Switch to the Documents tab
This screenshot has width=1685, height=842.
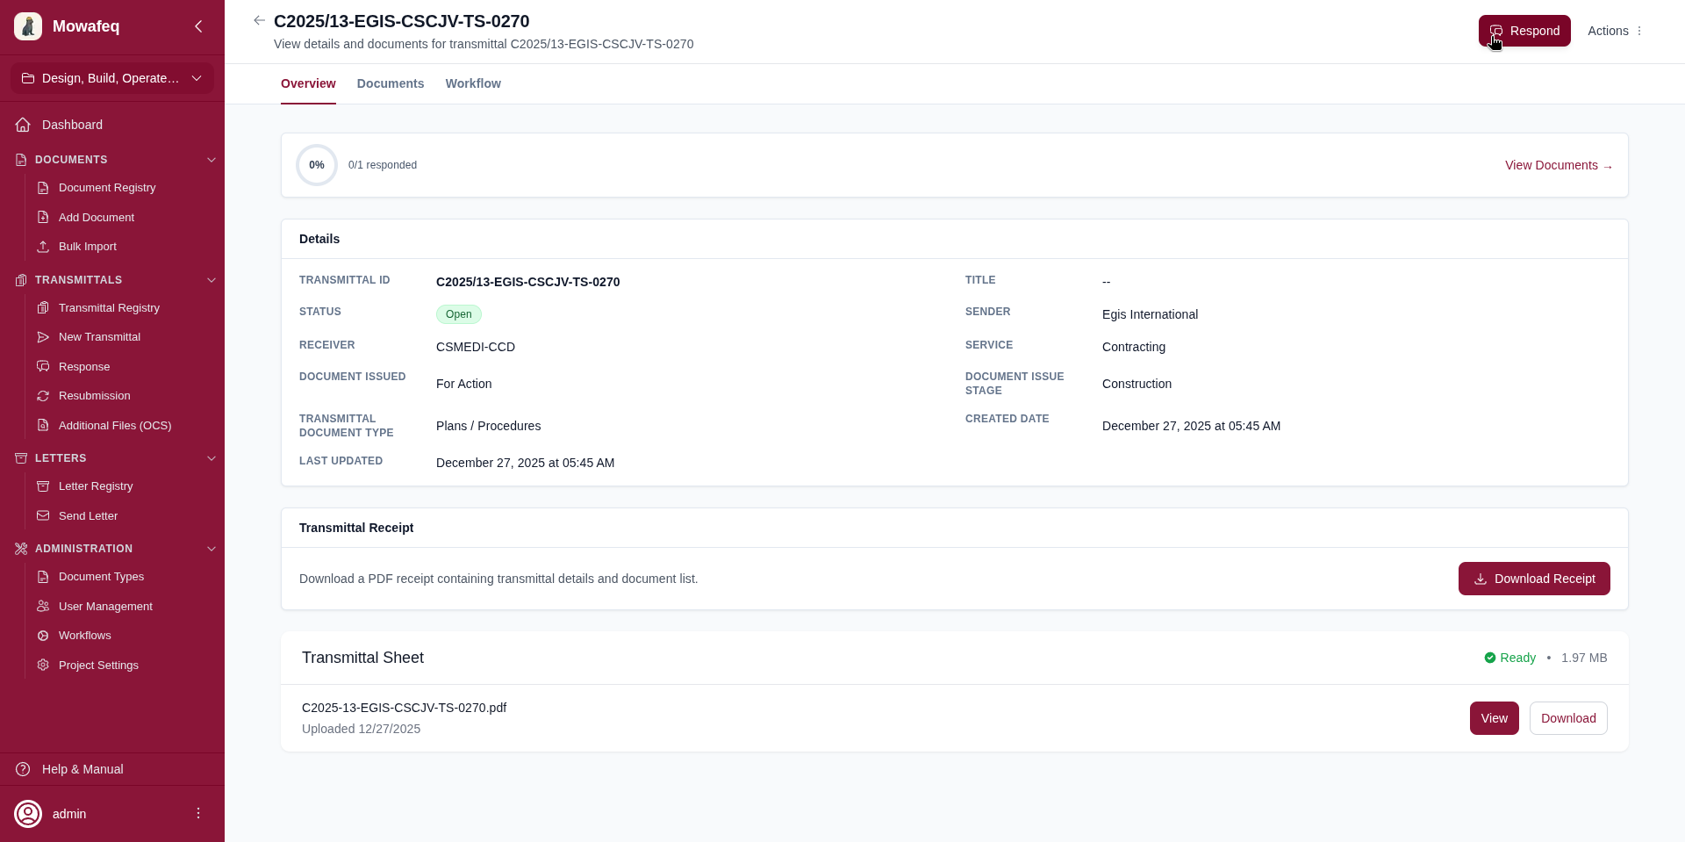391,83
